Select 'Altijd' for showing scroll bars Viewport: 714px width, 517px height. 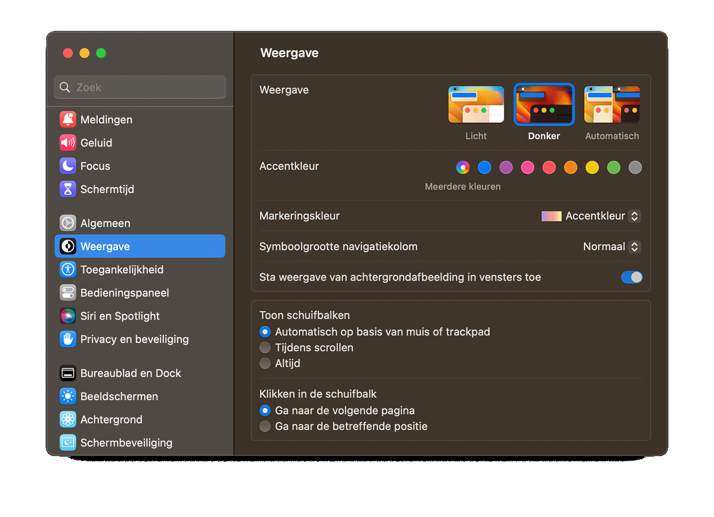point(265,363)
